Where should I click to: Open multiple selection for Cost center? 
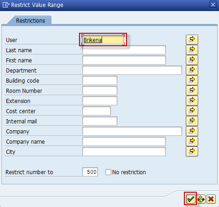[192, 111]
